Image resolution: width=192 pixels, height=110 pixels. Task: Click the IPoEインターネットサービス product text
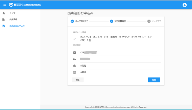(117, 39)
